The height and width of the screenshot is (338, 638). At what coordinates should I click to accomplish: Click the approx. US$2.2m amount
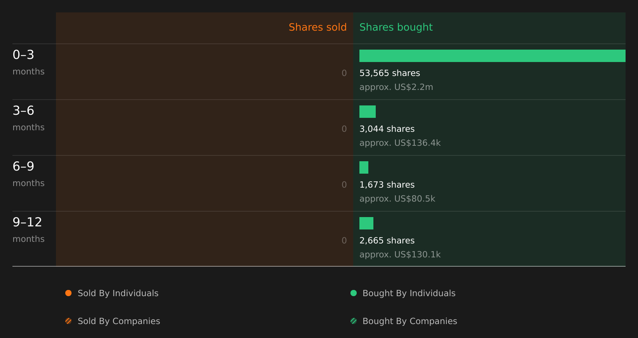(396, 87)
